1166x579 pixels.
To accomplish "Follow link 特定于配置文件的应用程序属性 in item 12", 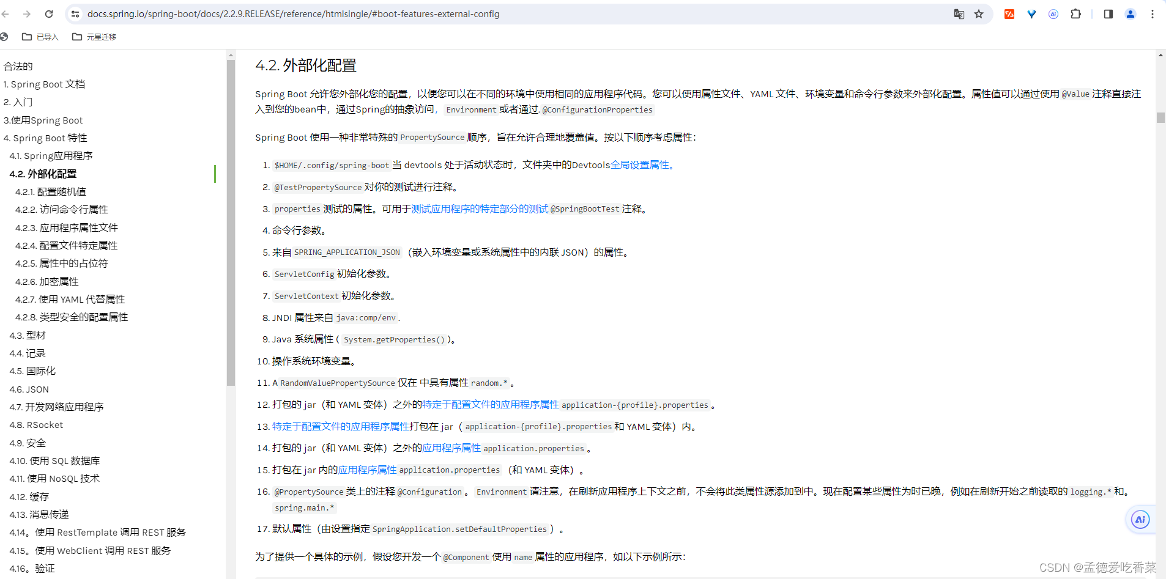I will point(491,405).
